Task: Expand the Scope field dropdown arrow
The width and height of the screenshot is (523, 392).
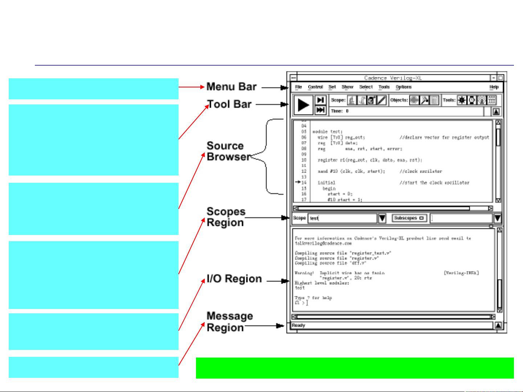Action: coord(382,218)
